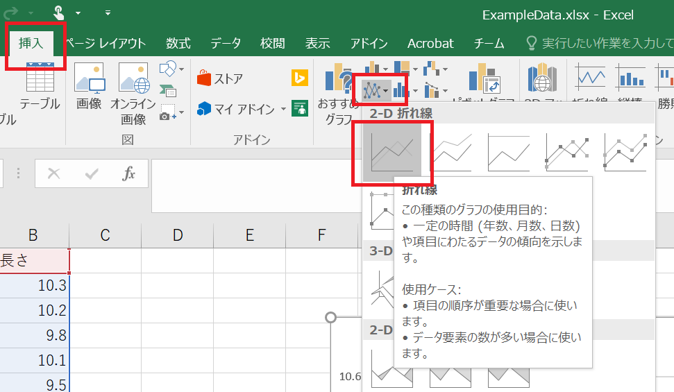674x392 pixels.
Task: Click マイ アドイン my add-ins
Action: pyautogui.click(x=235, y=109)
